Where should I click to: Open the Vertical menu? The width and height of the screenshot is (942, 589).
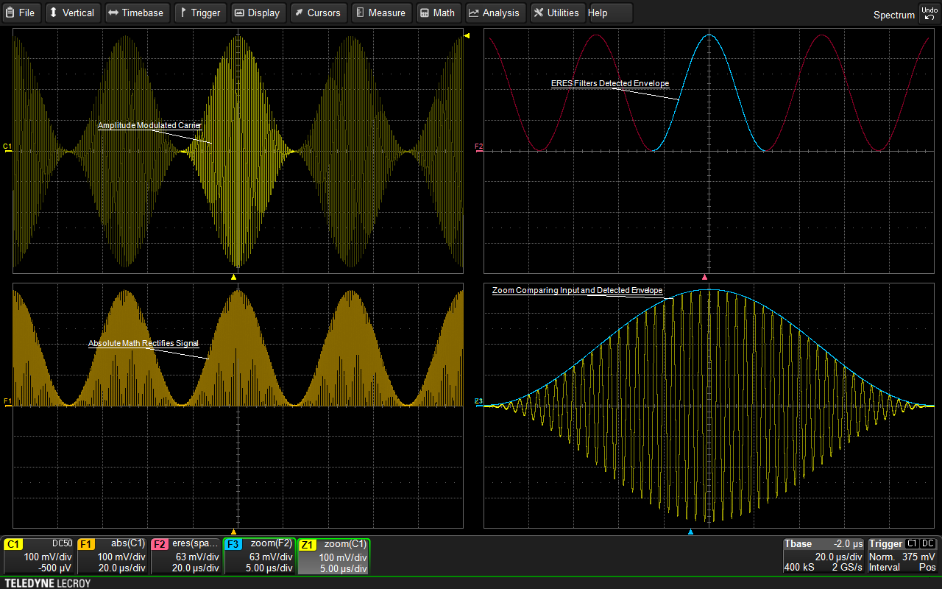click(72, 13)
